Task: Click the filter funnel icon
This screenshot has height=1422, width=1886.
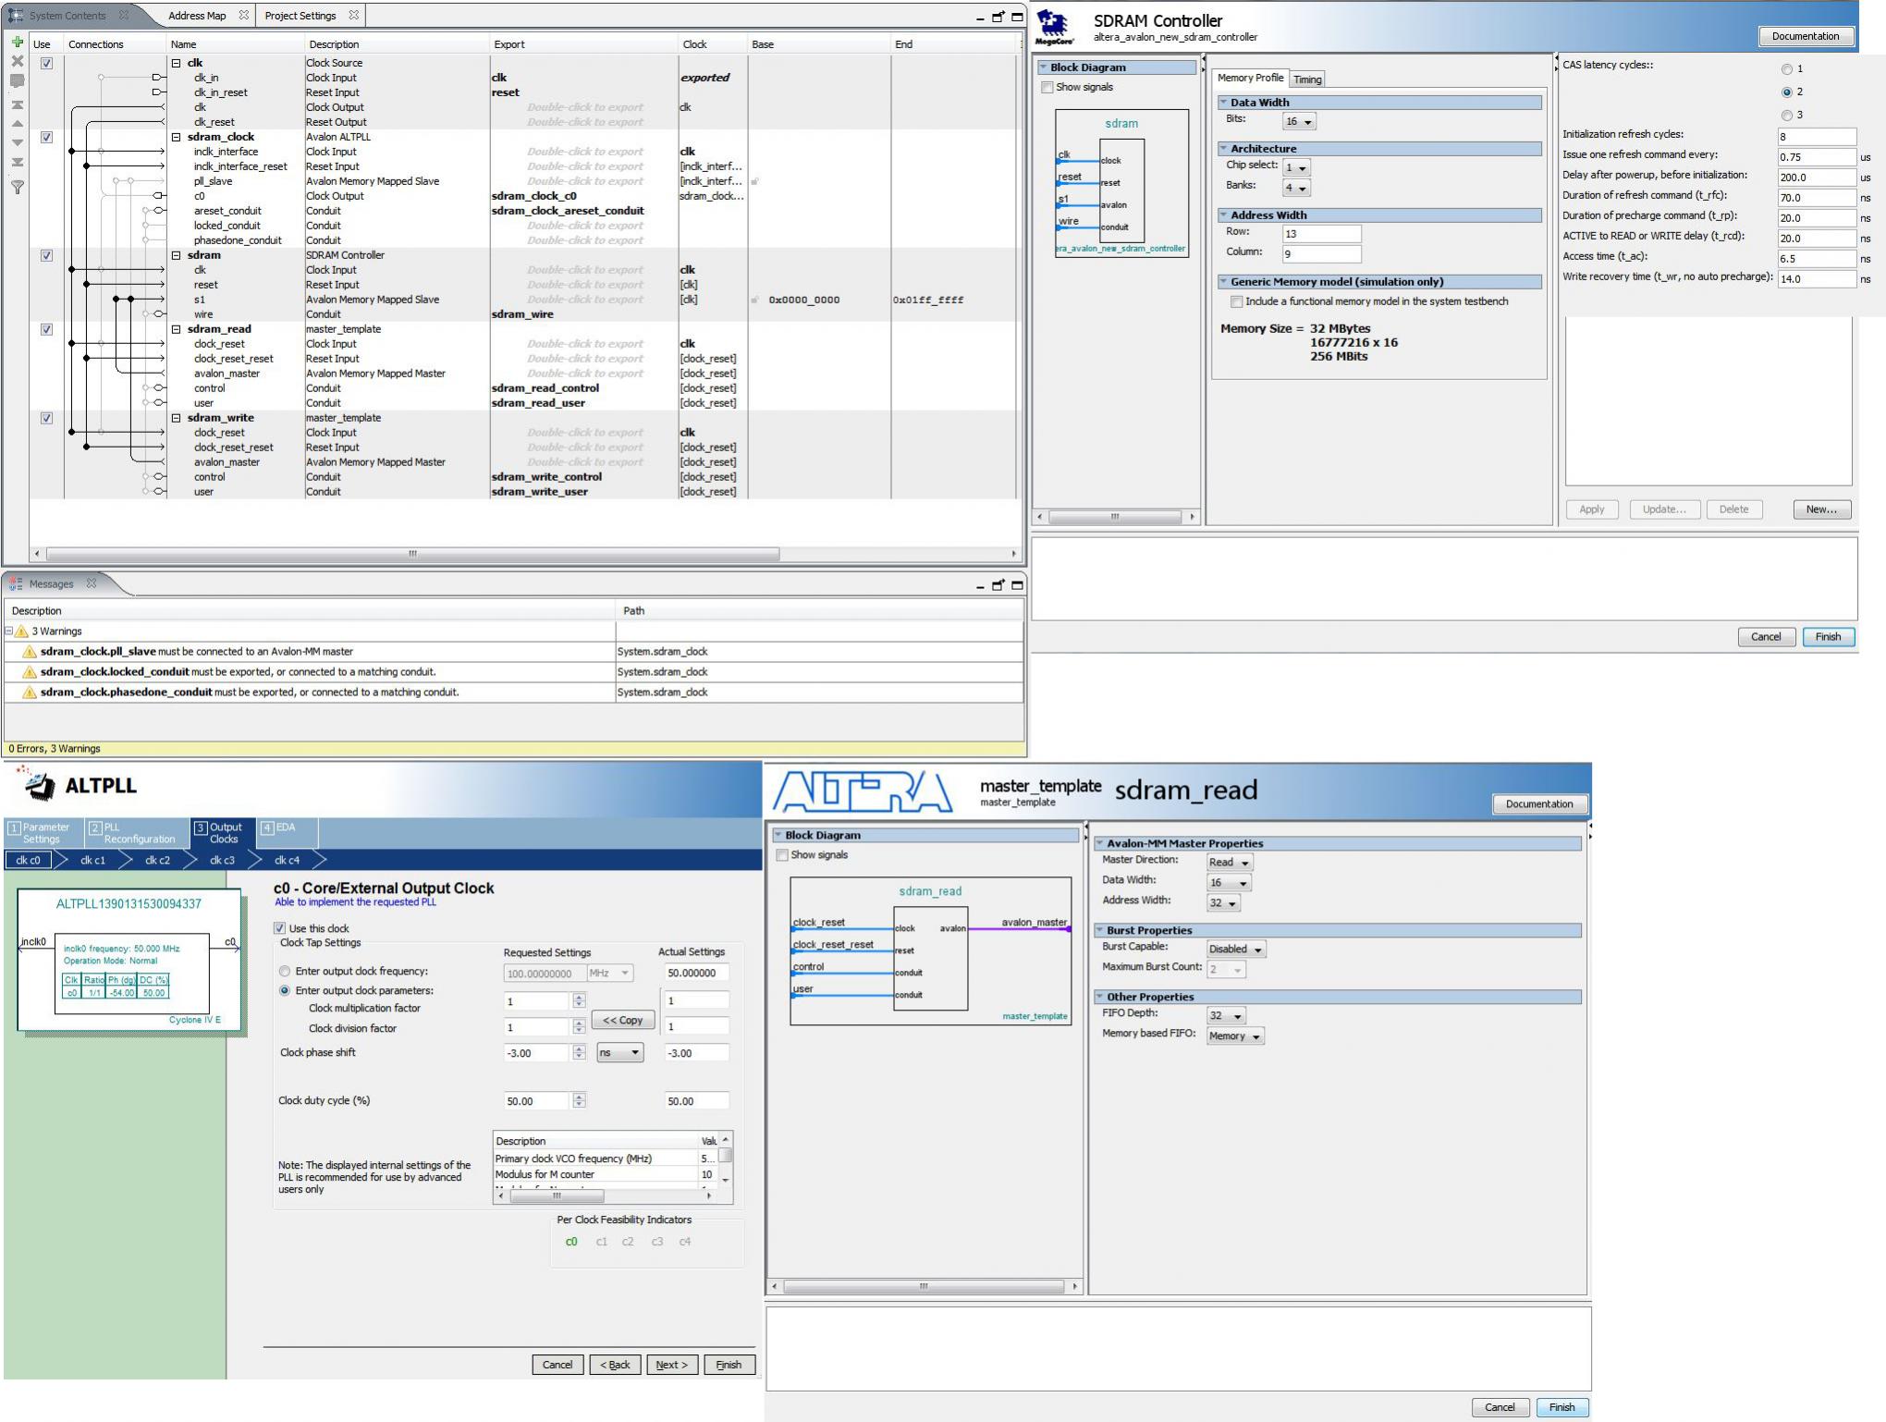Action: coord(17,187)
